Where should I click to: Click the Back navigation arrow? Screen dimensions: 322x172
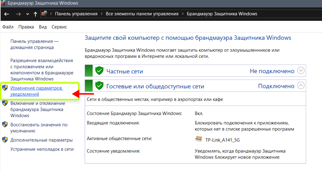click(7, 14)
